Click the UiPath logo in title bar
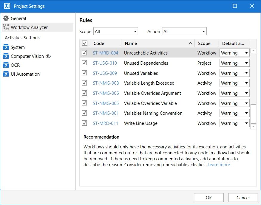The width and height of the screenshot is (261, 205). (x=7, y=6)
